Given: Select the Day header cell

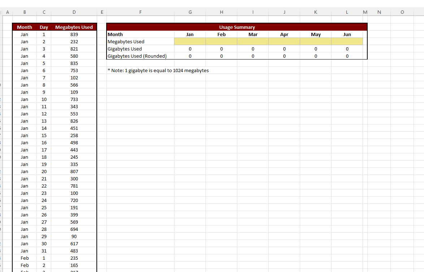Looking at the screenshot, I should tap(44, 27).
